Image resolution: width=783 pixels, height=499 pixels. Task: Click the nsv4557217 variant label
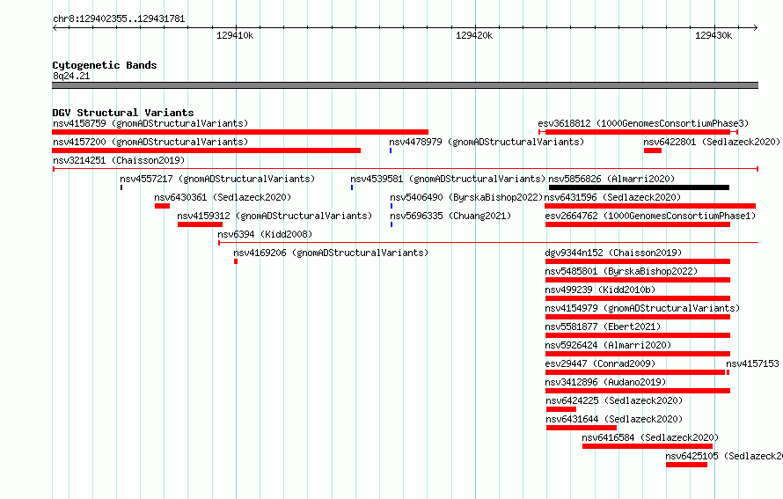tap(217, 179)
